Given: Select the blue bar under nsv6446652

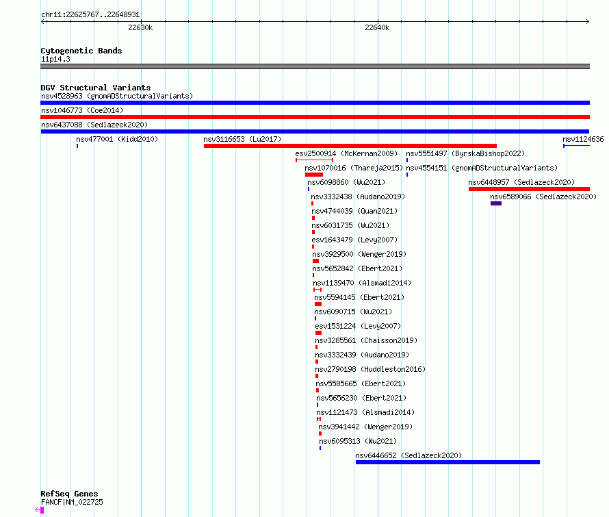Looking at the screenshot, I should coord(448,462).
